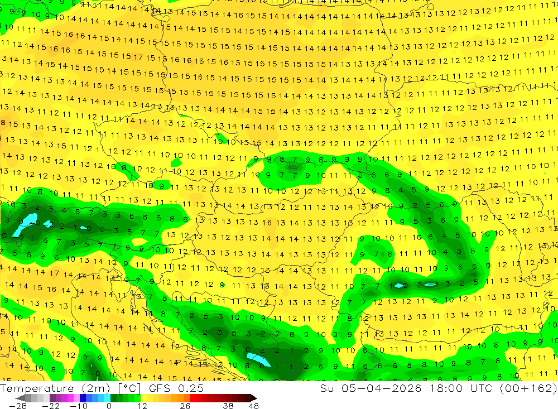
Task: Click the light pink segment of the color scale
Action: [76, 398]
